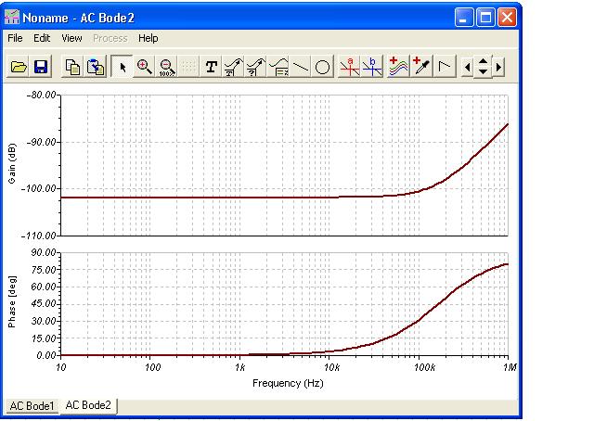Click the up arrow navigation button
594x421 pixels.
(x=483, y=61)
